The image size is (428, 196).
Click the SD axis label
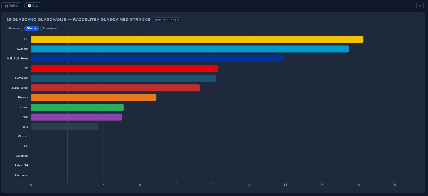click(x=26, y=69)
